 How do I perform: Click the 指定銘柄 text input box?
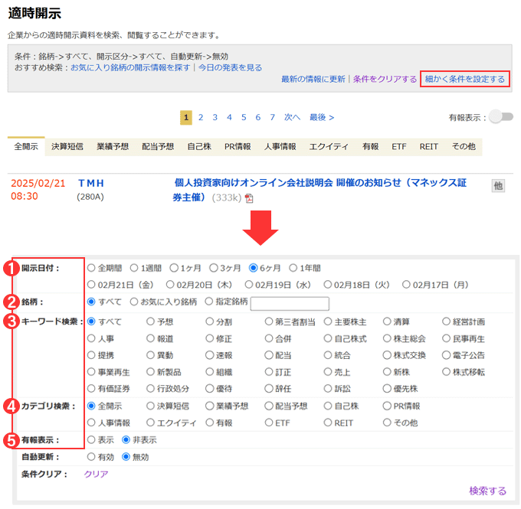click(290, 303)
